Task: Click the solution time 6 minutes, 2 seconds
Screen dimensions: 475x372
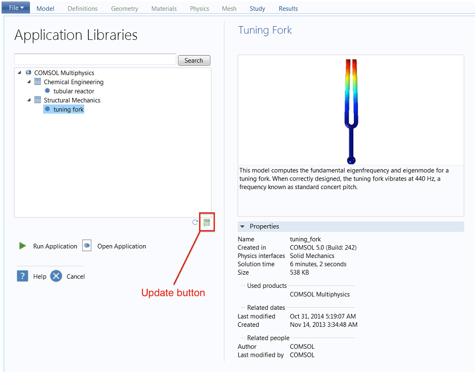Action: [x=318, y=264]
